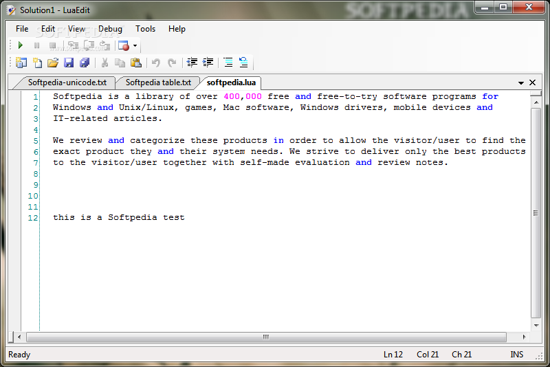Click the Paste clipboard icon
550x367 pixels.
(135, 63)
